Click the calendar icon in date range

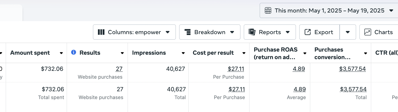point(268,11)
